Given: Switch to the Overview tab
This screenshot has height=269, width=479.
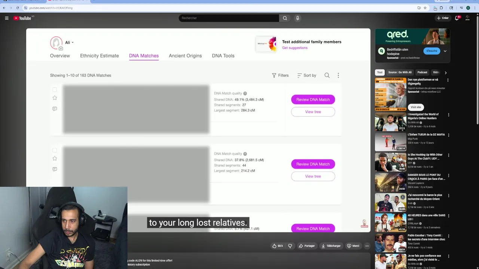Looking at the screenshot, I should tap(60, 56).
